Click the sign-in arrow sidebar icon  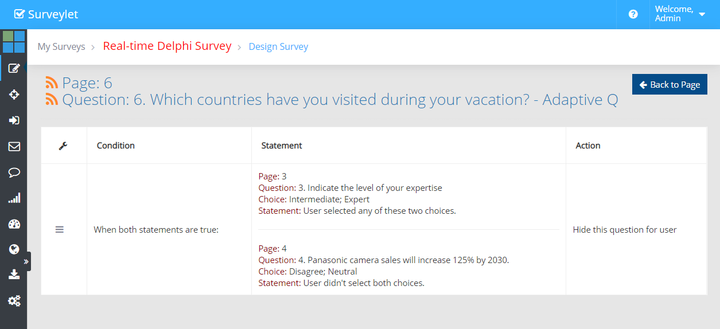coord(14,120)
